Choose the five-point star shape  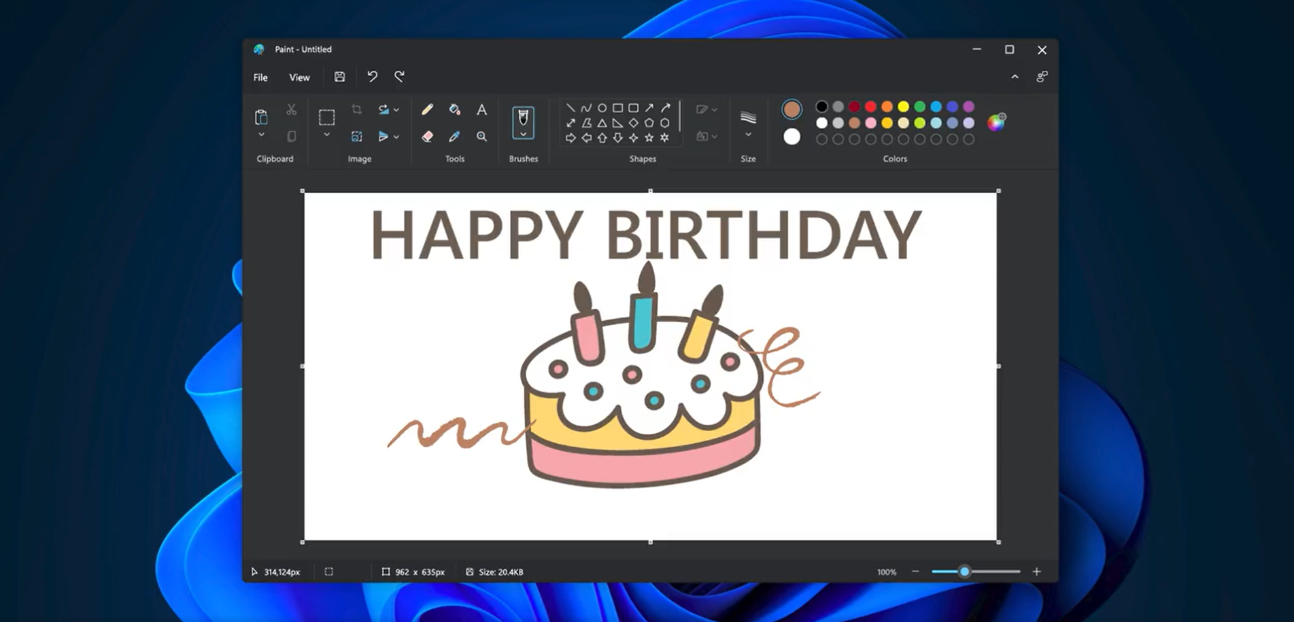coord(649,138)
